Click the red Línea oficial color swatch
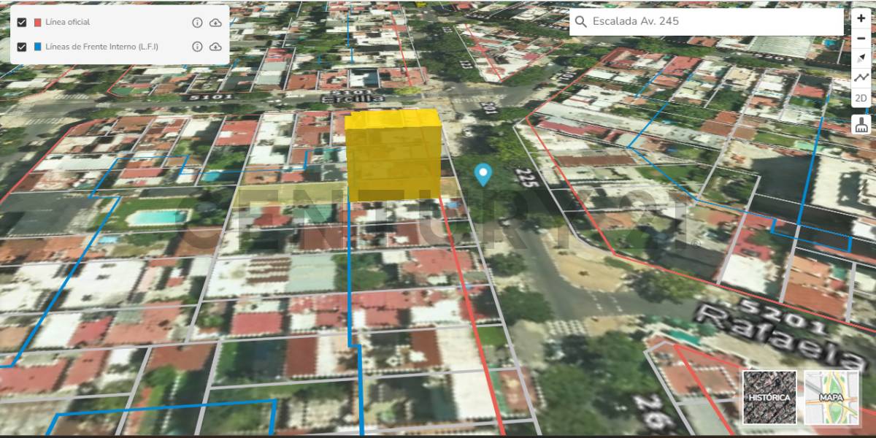 pos(38,23)
